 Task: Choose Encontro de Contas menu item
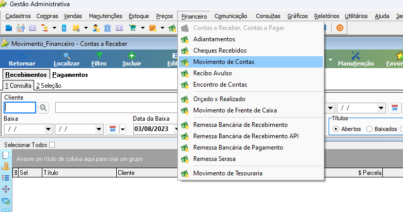251,85
